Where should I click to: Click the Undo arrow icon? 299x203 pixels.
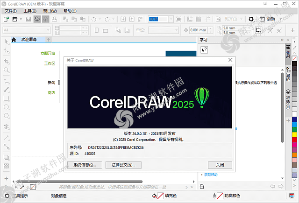[x=94, y=19]
